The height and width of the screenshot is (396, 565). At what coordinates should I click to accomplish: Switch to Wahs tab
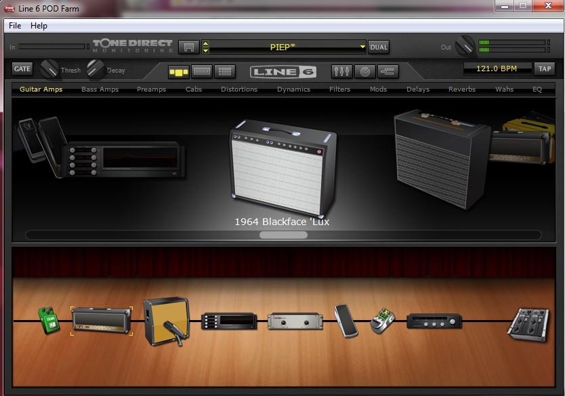coord(504,89)
